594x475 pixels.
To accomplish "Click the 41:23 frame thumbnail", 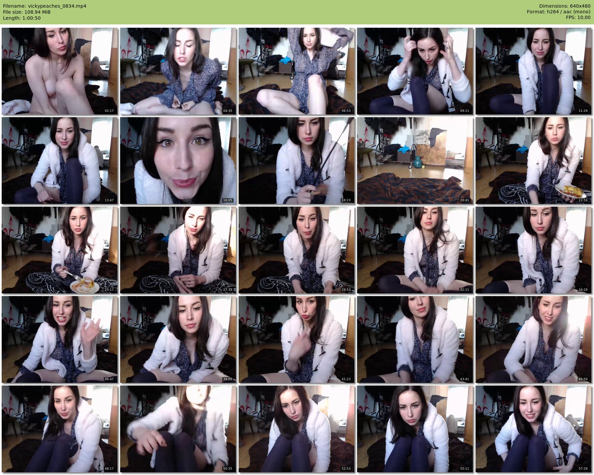I will [297, 339].
